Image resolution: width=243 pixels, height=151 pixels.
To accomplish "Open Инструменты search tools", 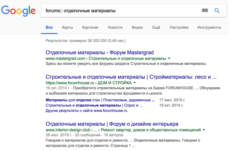I will tap(209, 27).
